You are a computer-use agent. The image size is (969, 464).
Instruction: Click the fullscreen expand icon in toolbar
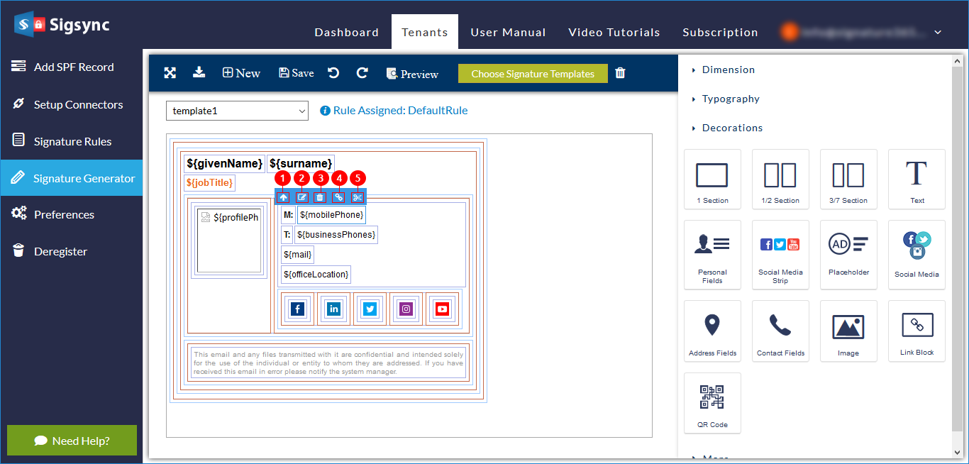[x=170, y=72]
